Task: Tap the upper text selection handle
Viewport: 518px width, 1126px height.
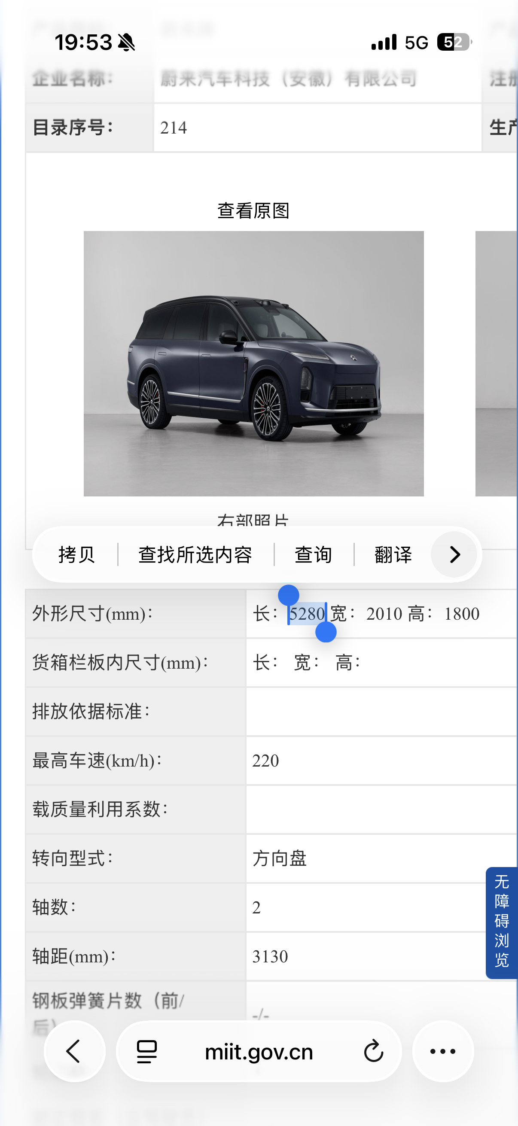Action: (289, 595)
